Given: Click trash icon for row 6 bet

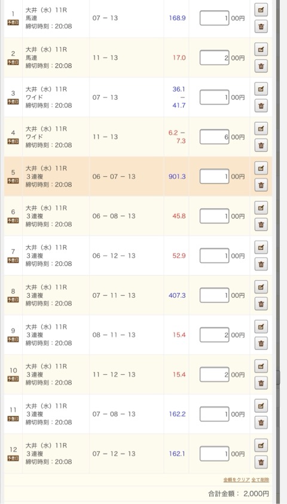Looking at the screenshot, I should point(261,224).
